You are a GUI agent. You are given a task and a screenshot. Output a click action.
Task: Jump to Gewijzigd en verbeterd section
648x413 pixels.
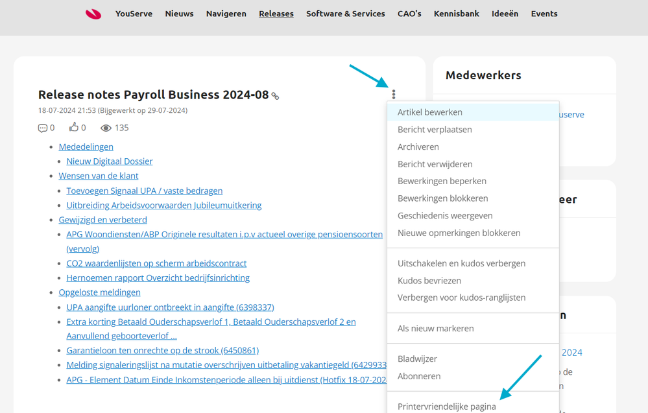click(x=103, y=220)
